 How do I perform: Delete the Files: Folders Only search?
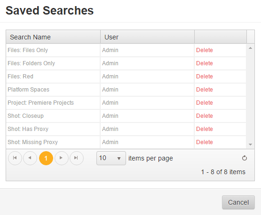coord(205,63)
